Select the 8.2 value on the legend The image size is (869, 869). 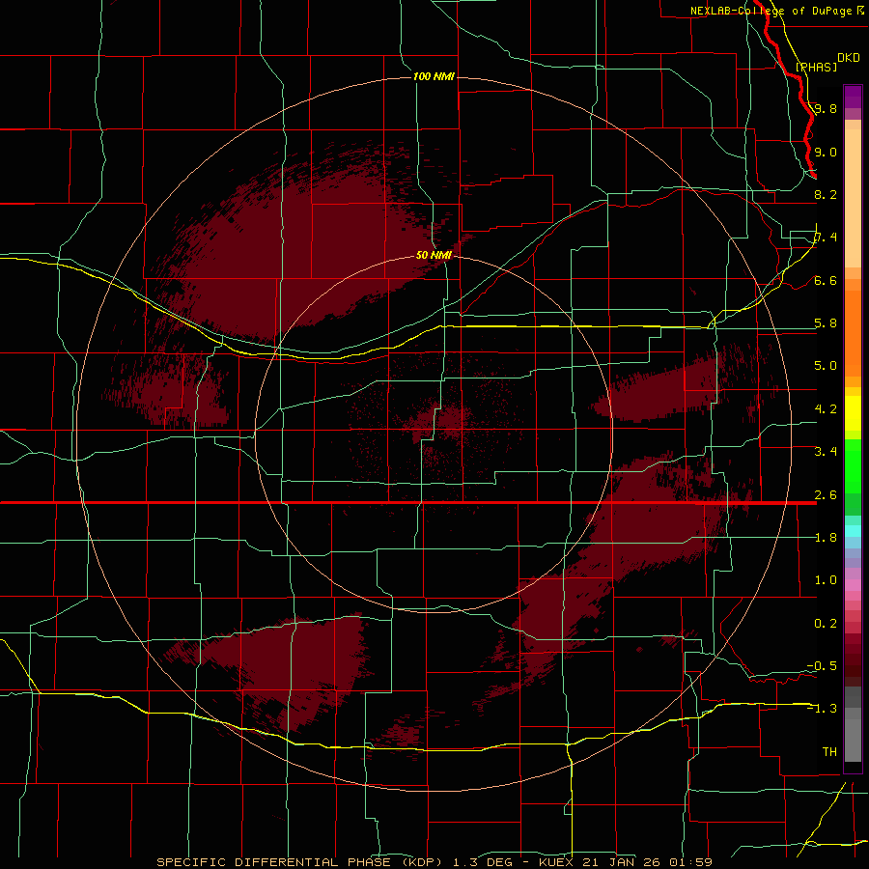point(826,194)
